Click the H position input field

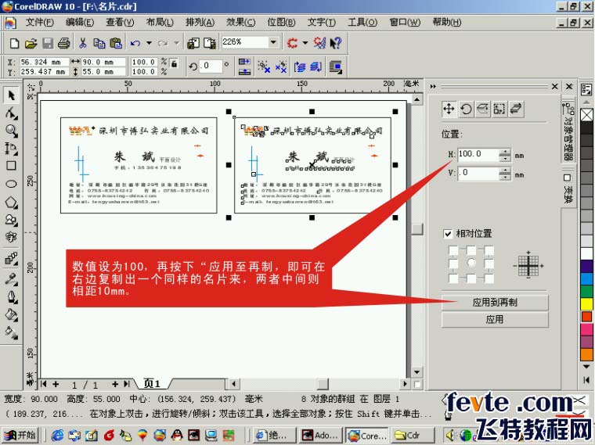(x=478, y=155)
